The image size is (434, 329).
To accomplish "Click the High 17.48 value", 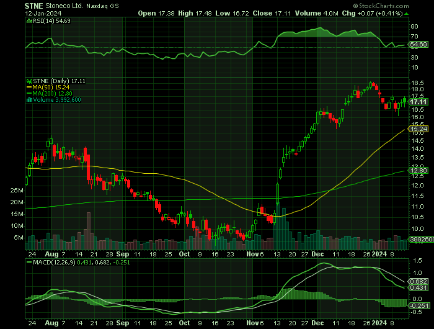I will (195, 13).
